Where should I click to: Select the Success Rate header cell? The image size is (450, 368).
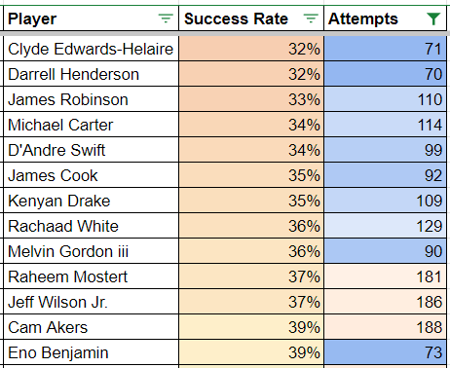point(251,18)
